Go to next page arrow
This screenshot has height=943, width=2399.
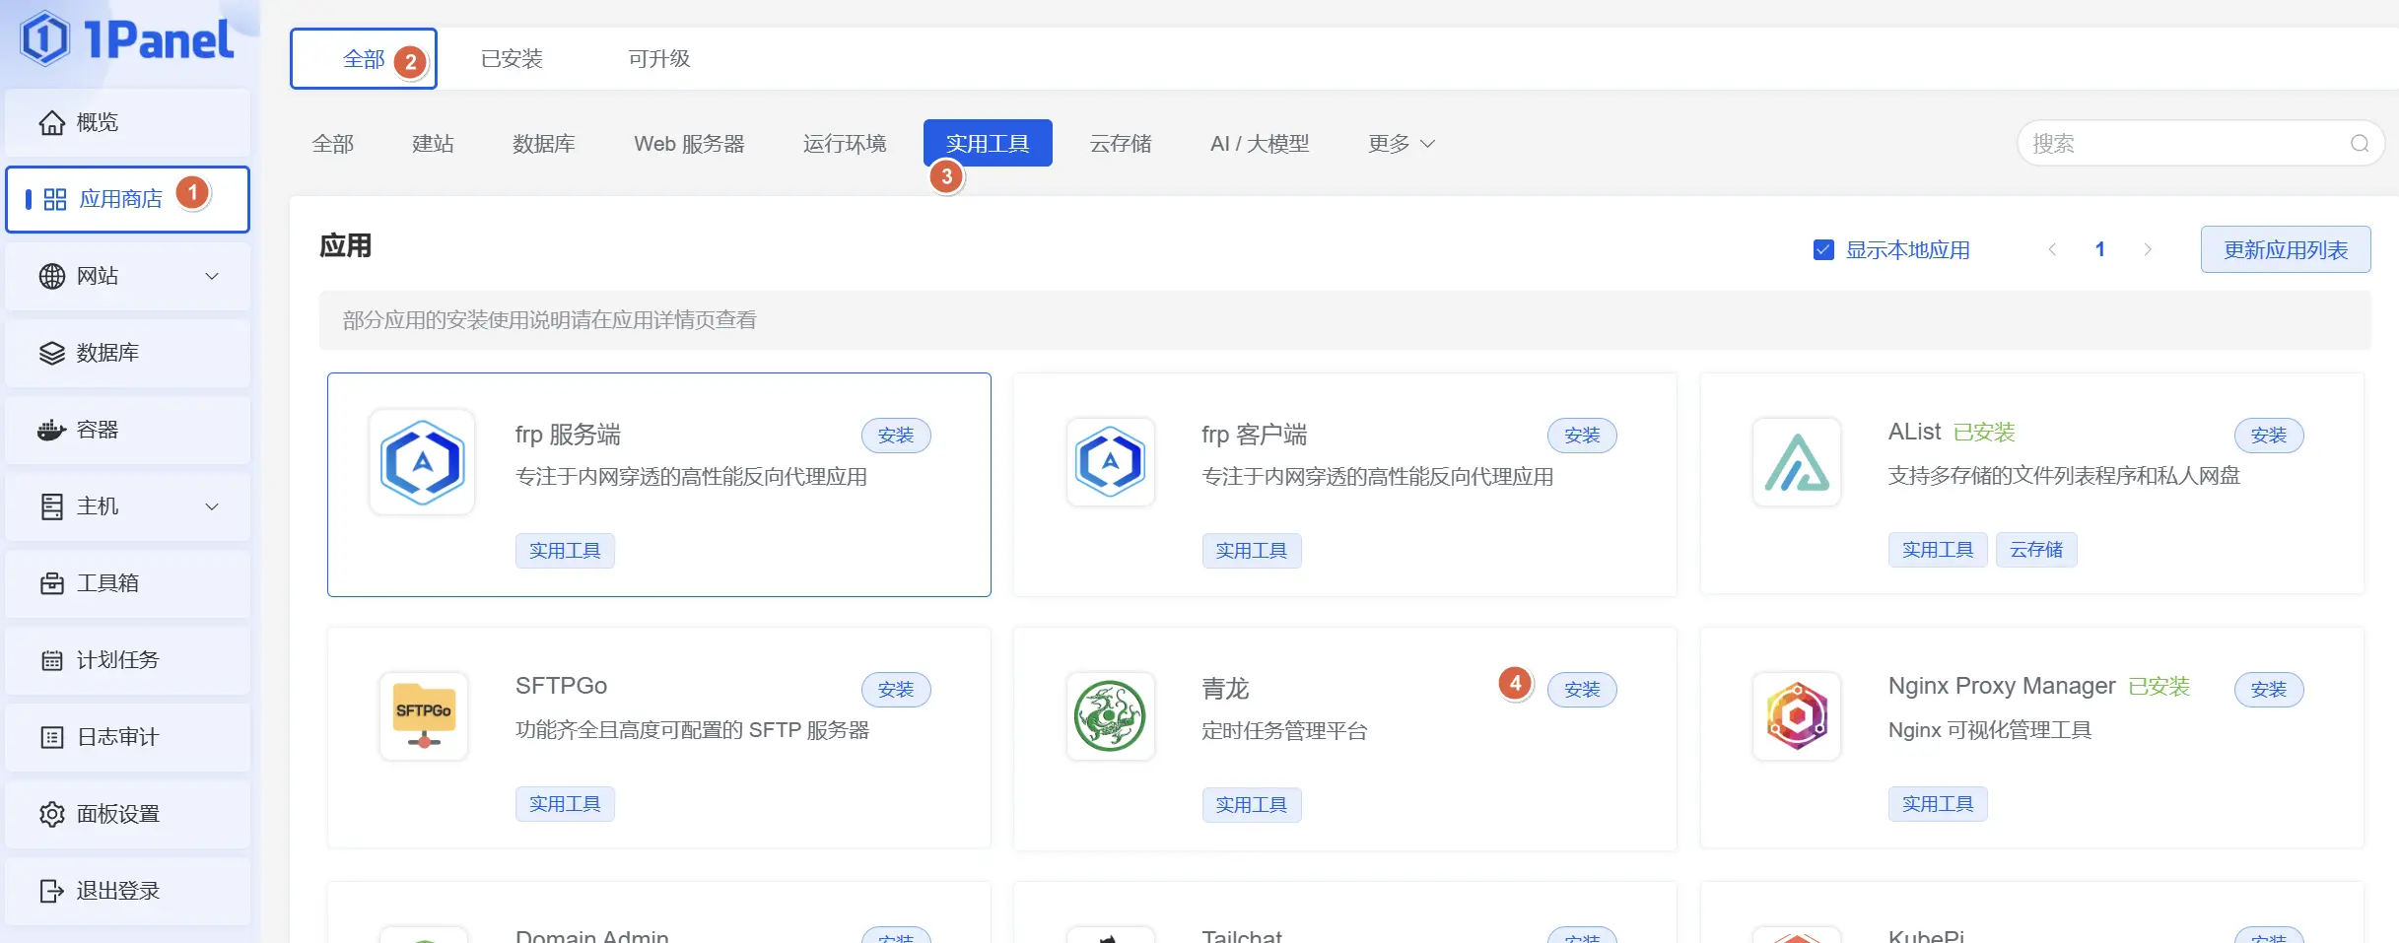[2148, 249]
